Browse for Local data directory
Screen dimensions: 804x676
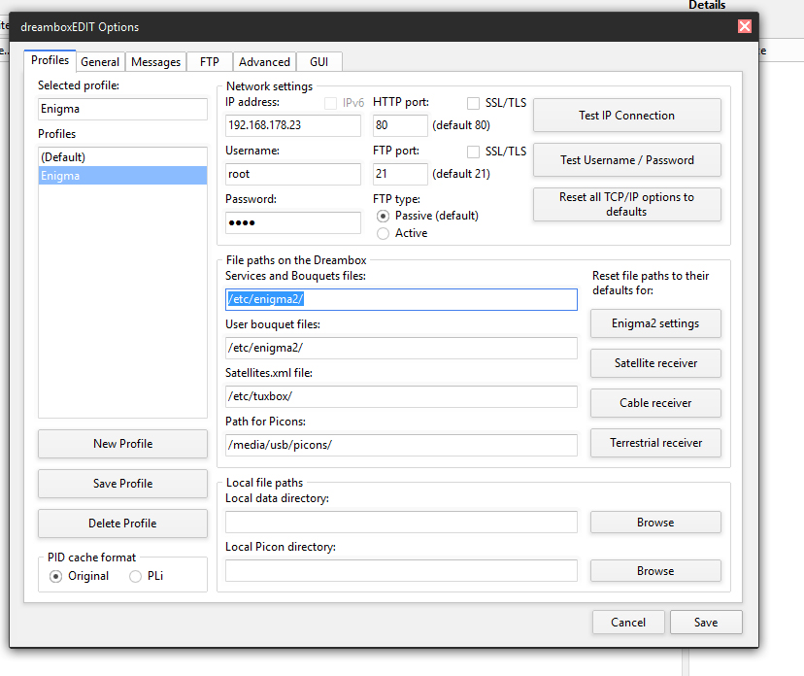pos(655,523)
